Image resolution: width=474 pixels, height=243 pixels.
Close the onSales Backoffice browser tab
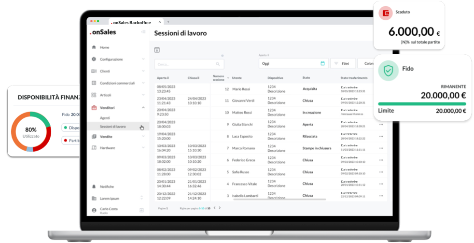point(160,22)
